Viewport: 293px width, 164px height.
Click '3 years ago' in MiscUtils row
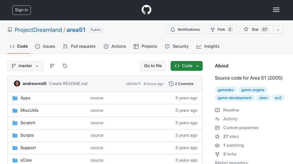(x=186, y=111)
